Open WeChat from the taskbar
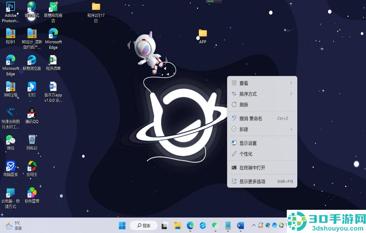 [215, 226]
